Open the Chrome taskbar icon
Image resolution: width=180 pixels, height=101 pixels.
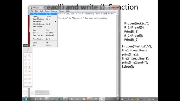pos(66,99)
